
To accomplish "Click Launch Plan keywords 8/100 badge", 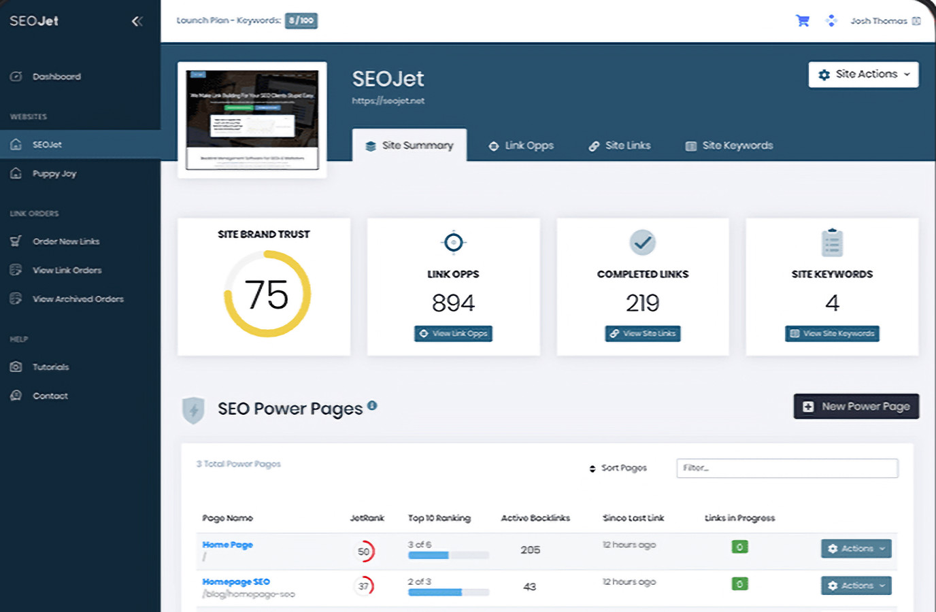I will [301, 20].
